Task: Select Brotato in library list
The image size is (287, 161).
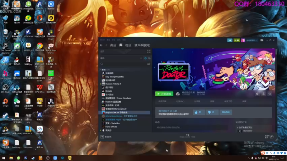Action: pos(109,91)
